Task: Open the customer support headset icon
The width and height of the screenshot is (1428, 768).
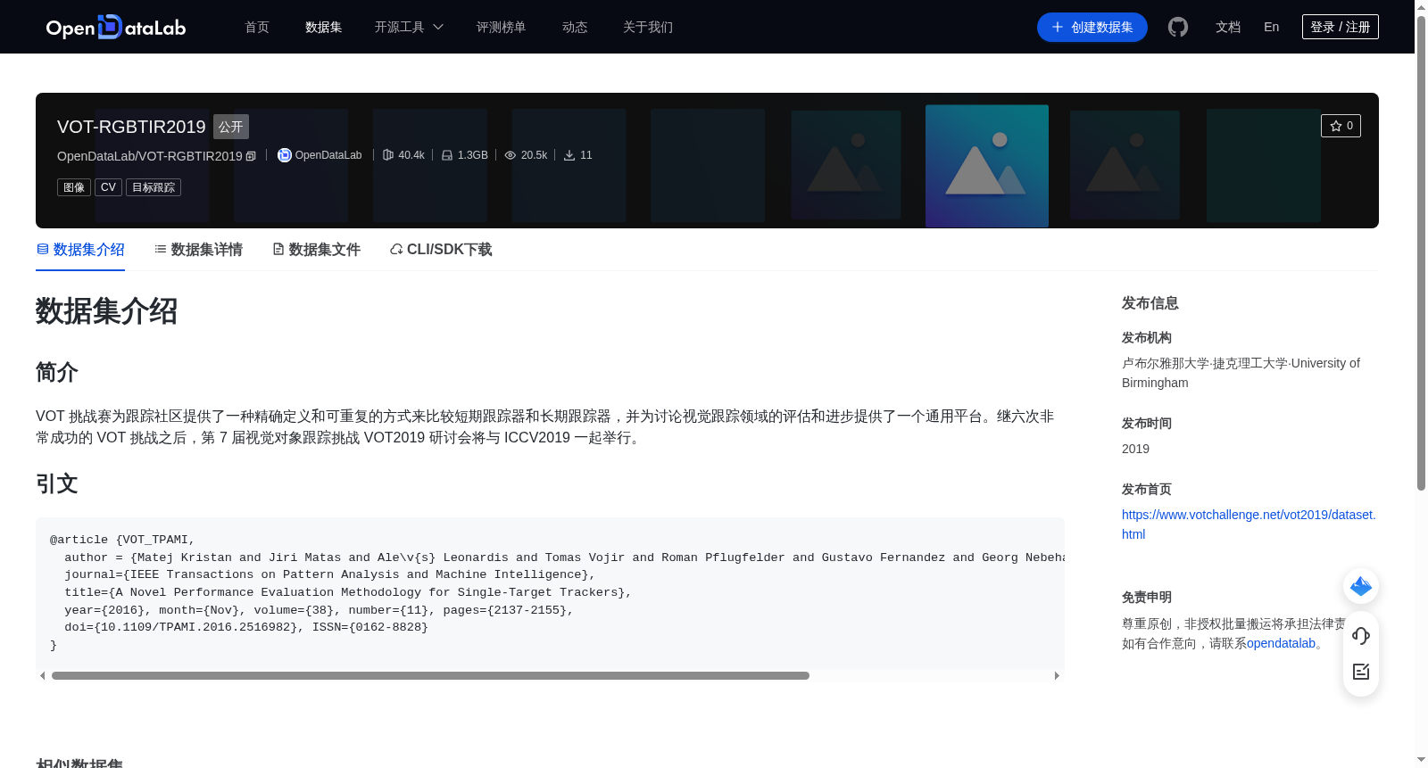Action: (1361, 636)
